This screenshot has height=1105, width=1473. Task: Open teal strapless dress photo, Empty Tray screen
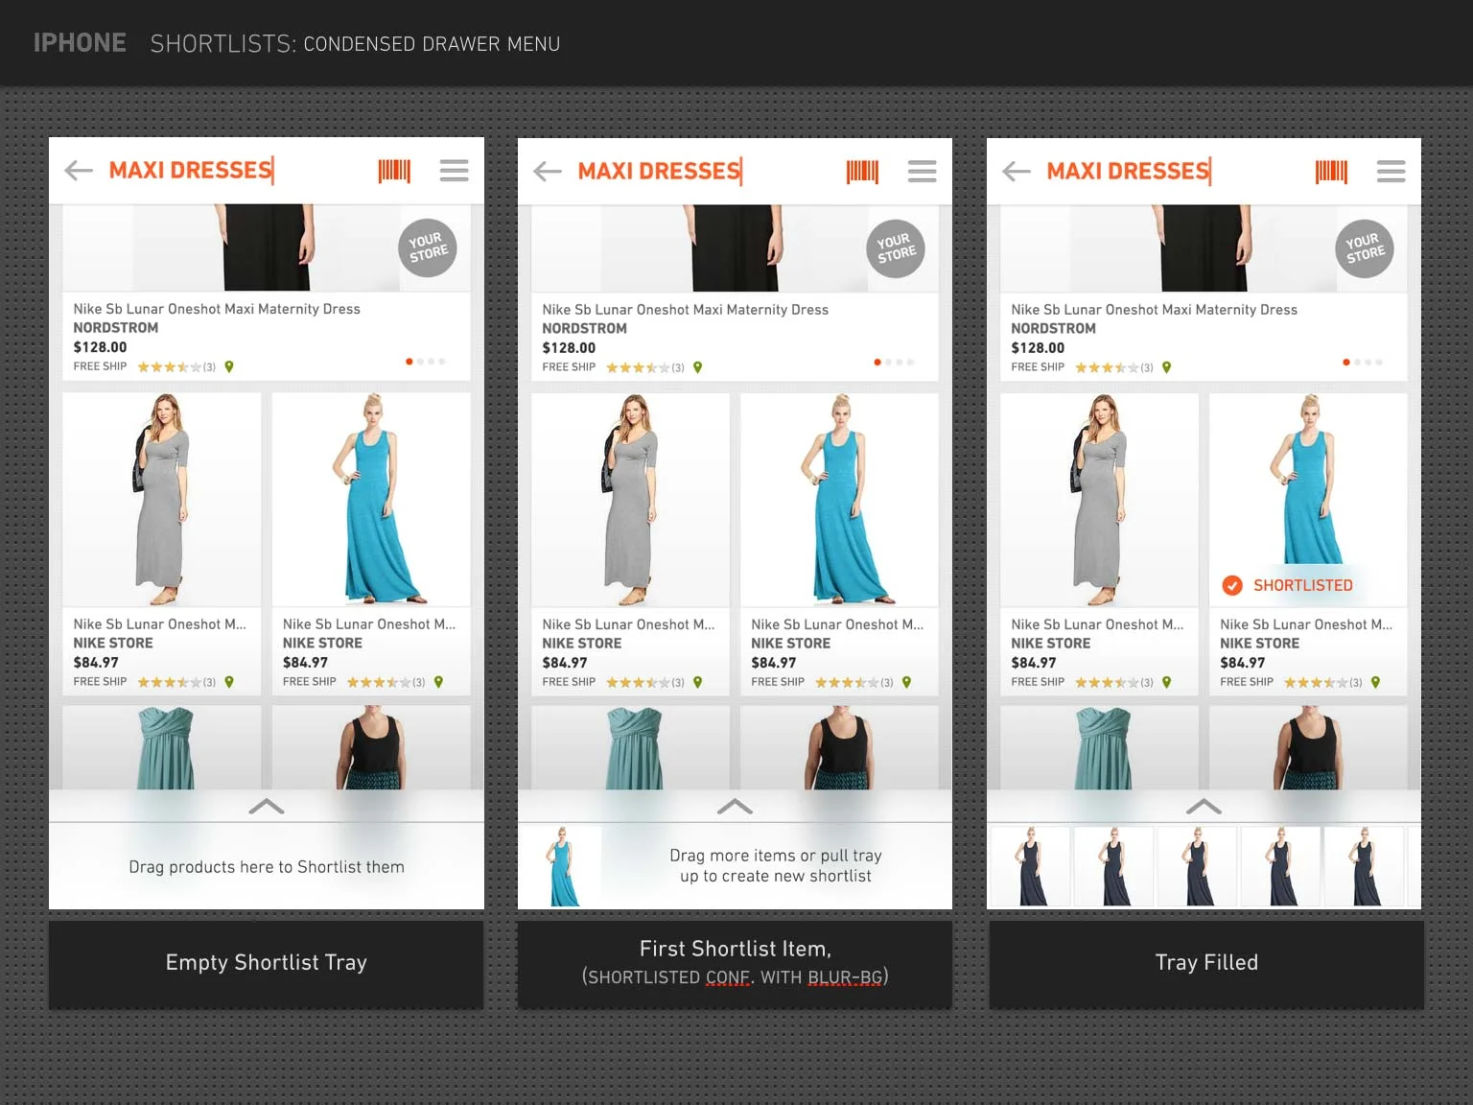pos(162,748)
